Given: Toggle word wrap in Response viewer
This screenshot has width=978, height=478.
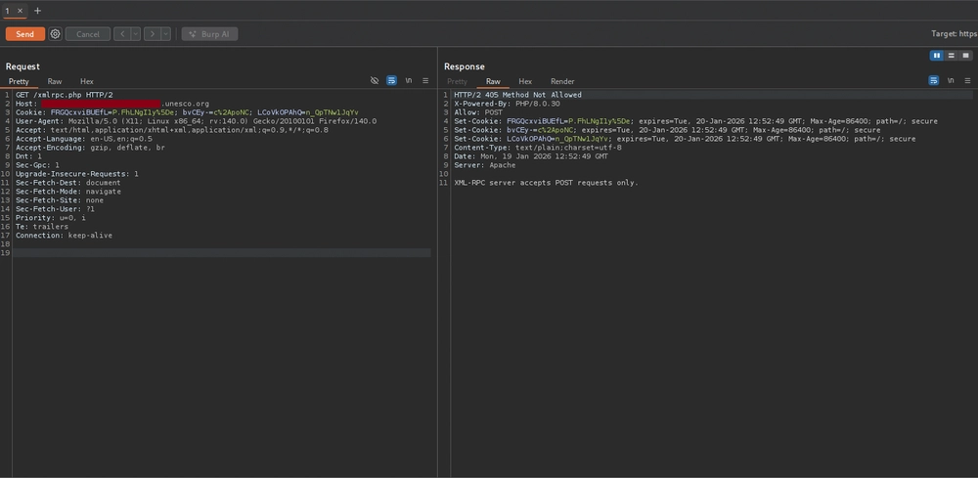Looking at the screenshot, I should pyautogui.click(x=934, y=81).
